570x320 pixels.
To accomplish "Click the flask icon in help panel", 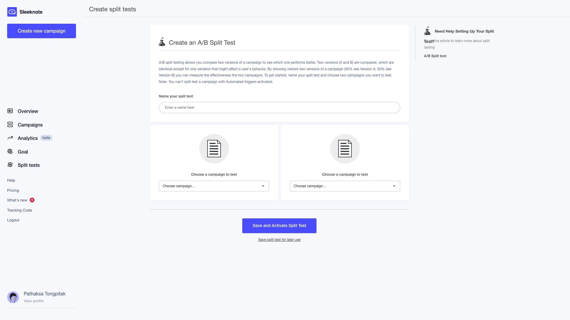I will [x=427, y=31].
